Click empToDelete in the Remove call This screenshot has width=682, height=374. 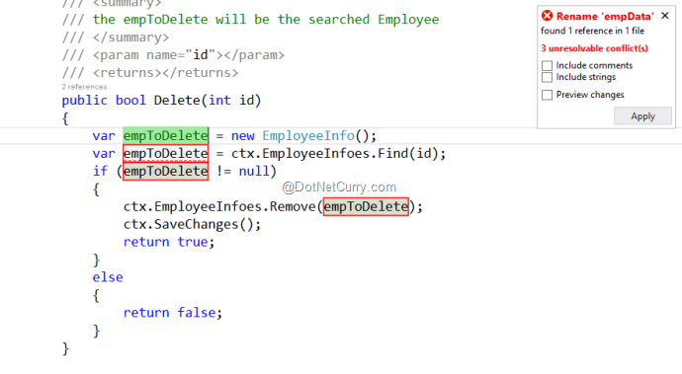[x=366, y=206]
